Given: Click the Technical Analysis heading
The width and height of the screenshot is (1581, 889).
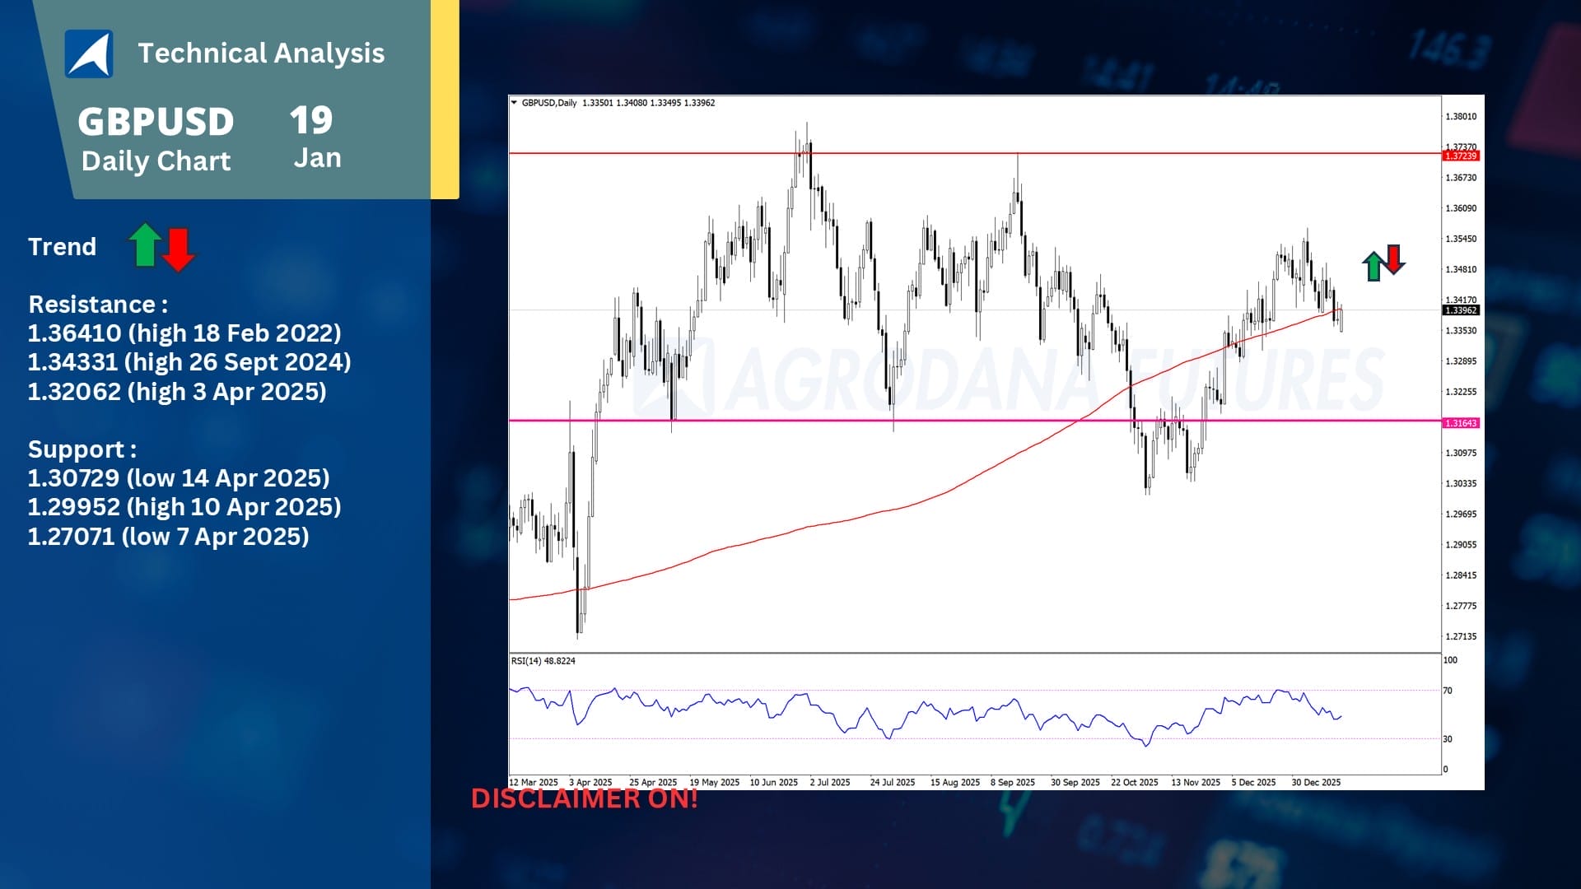Looking at the screenshot, I should 261,54.
